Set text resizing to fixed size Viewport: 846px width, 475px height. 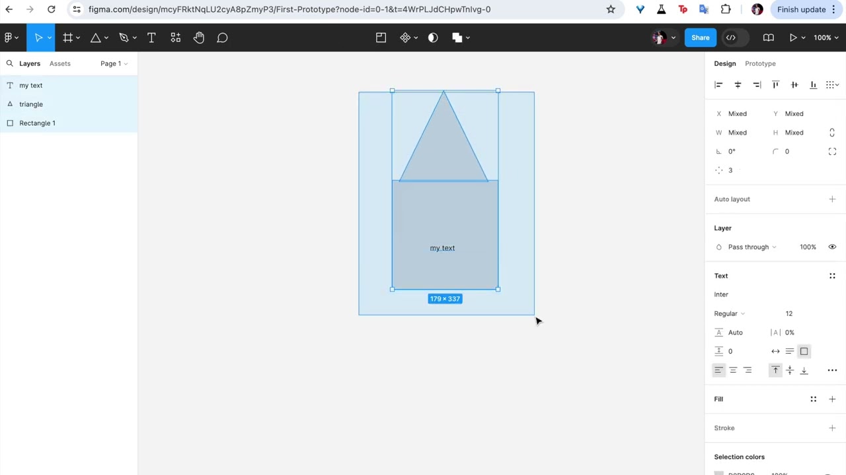coord(804,351)
